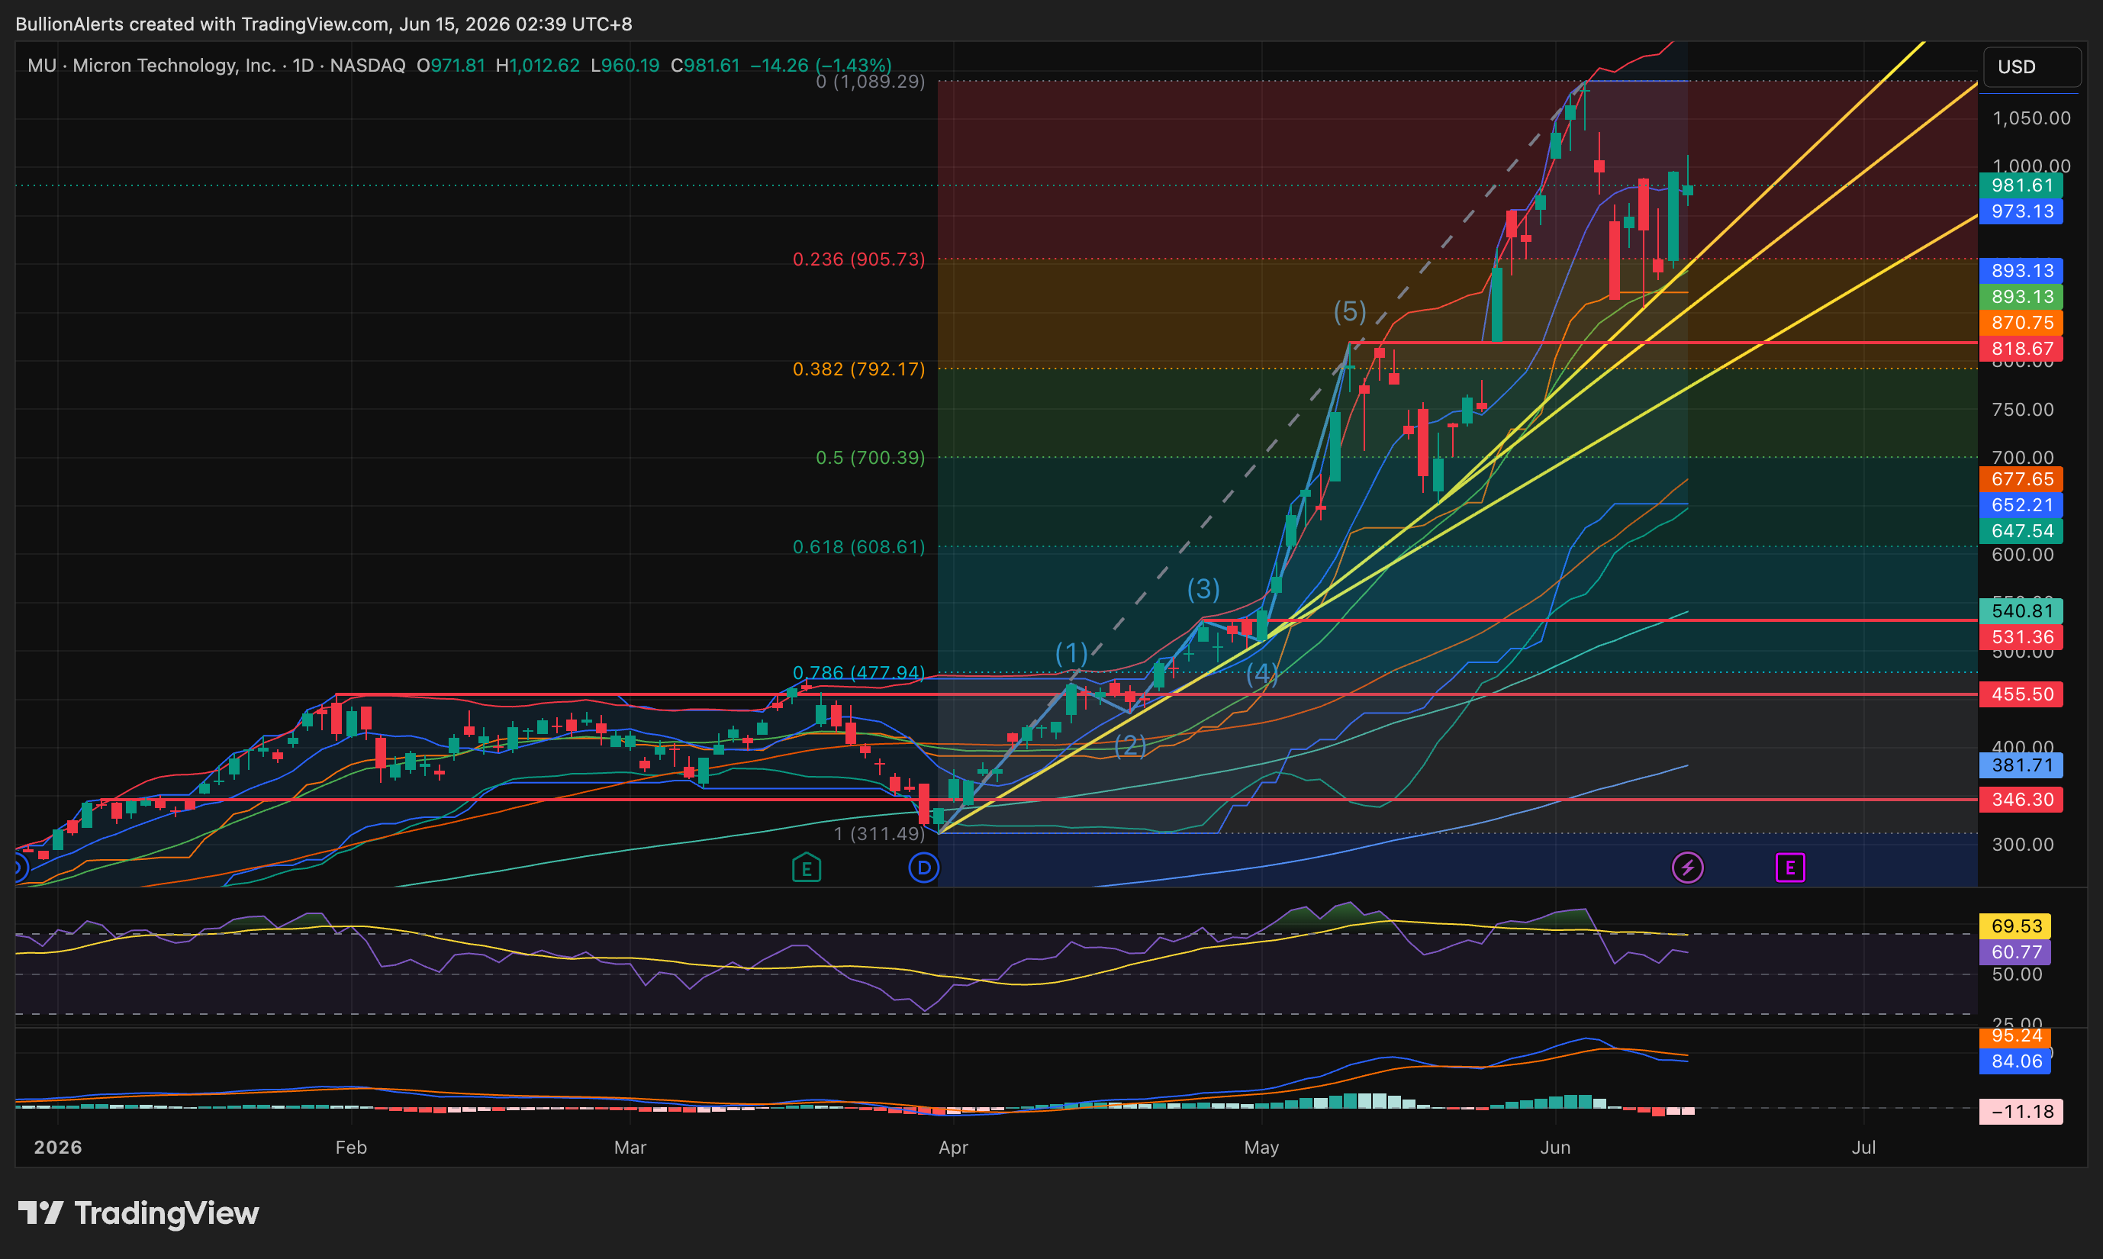Click the 1,050.00 price axis tick
Viewport: 2103px width, 1259px height.
pos(2031,119)
